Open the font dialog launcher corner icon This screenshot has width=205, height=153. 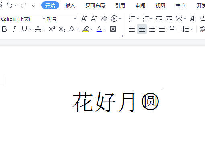(122, 36)
